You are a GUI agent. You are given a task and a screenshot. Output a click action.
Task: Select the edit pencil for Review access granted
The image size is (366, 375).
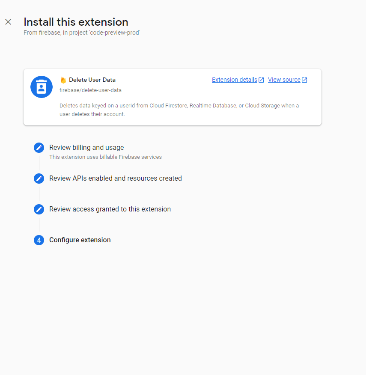click(39, 209)
